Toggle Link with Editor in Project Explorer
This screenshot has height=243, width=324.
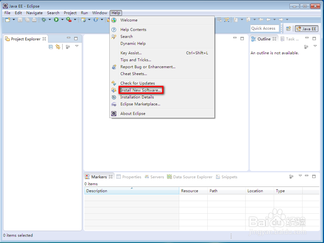coord(58,47)
